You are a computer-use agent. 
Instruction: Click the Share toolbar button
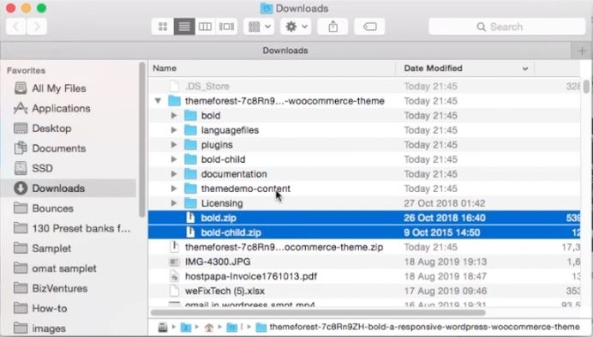(332, 27)
